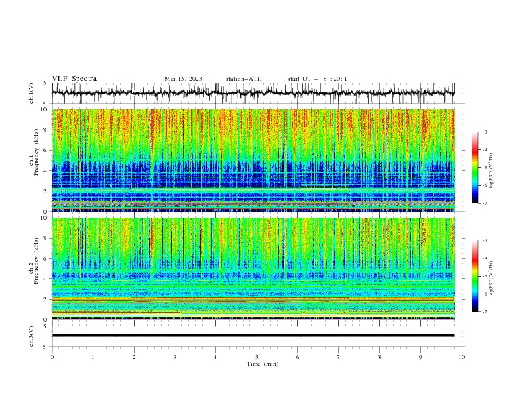Click the '-7' label on the lower colorbar
This screenshot has height=401, width=520.
pos(484,312)
